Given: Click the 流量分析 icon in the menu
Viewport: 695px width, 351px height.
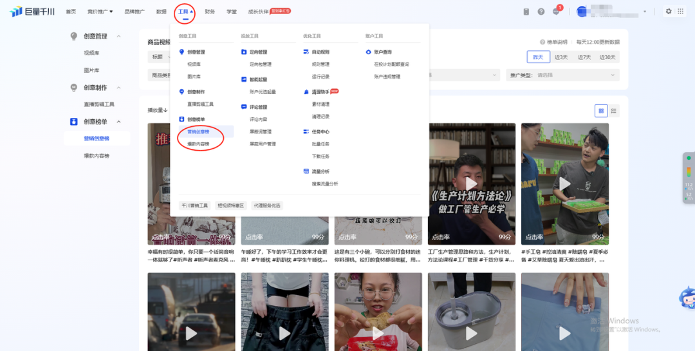Looking at the screenshot, I should tap(306, 171).
